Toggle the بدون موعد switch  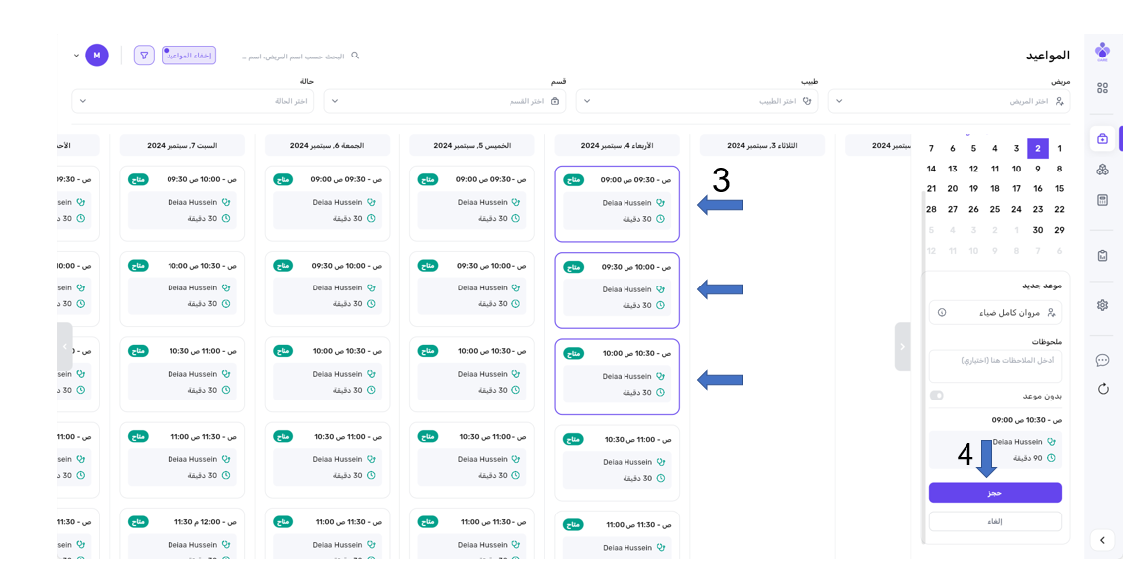pos(936,396)
